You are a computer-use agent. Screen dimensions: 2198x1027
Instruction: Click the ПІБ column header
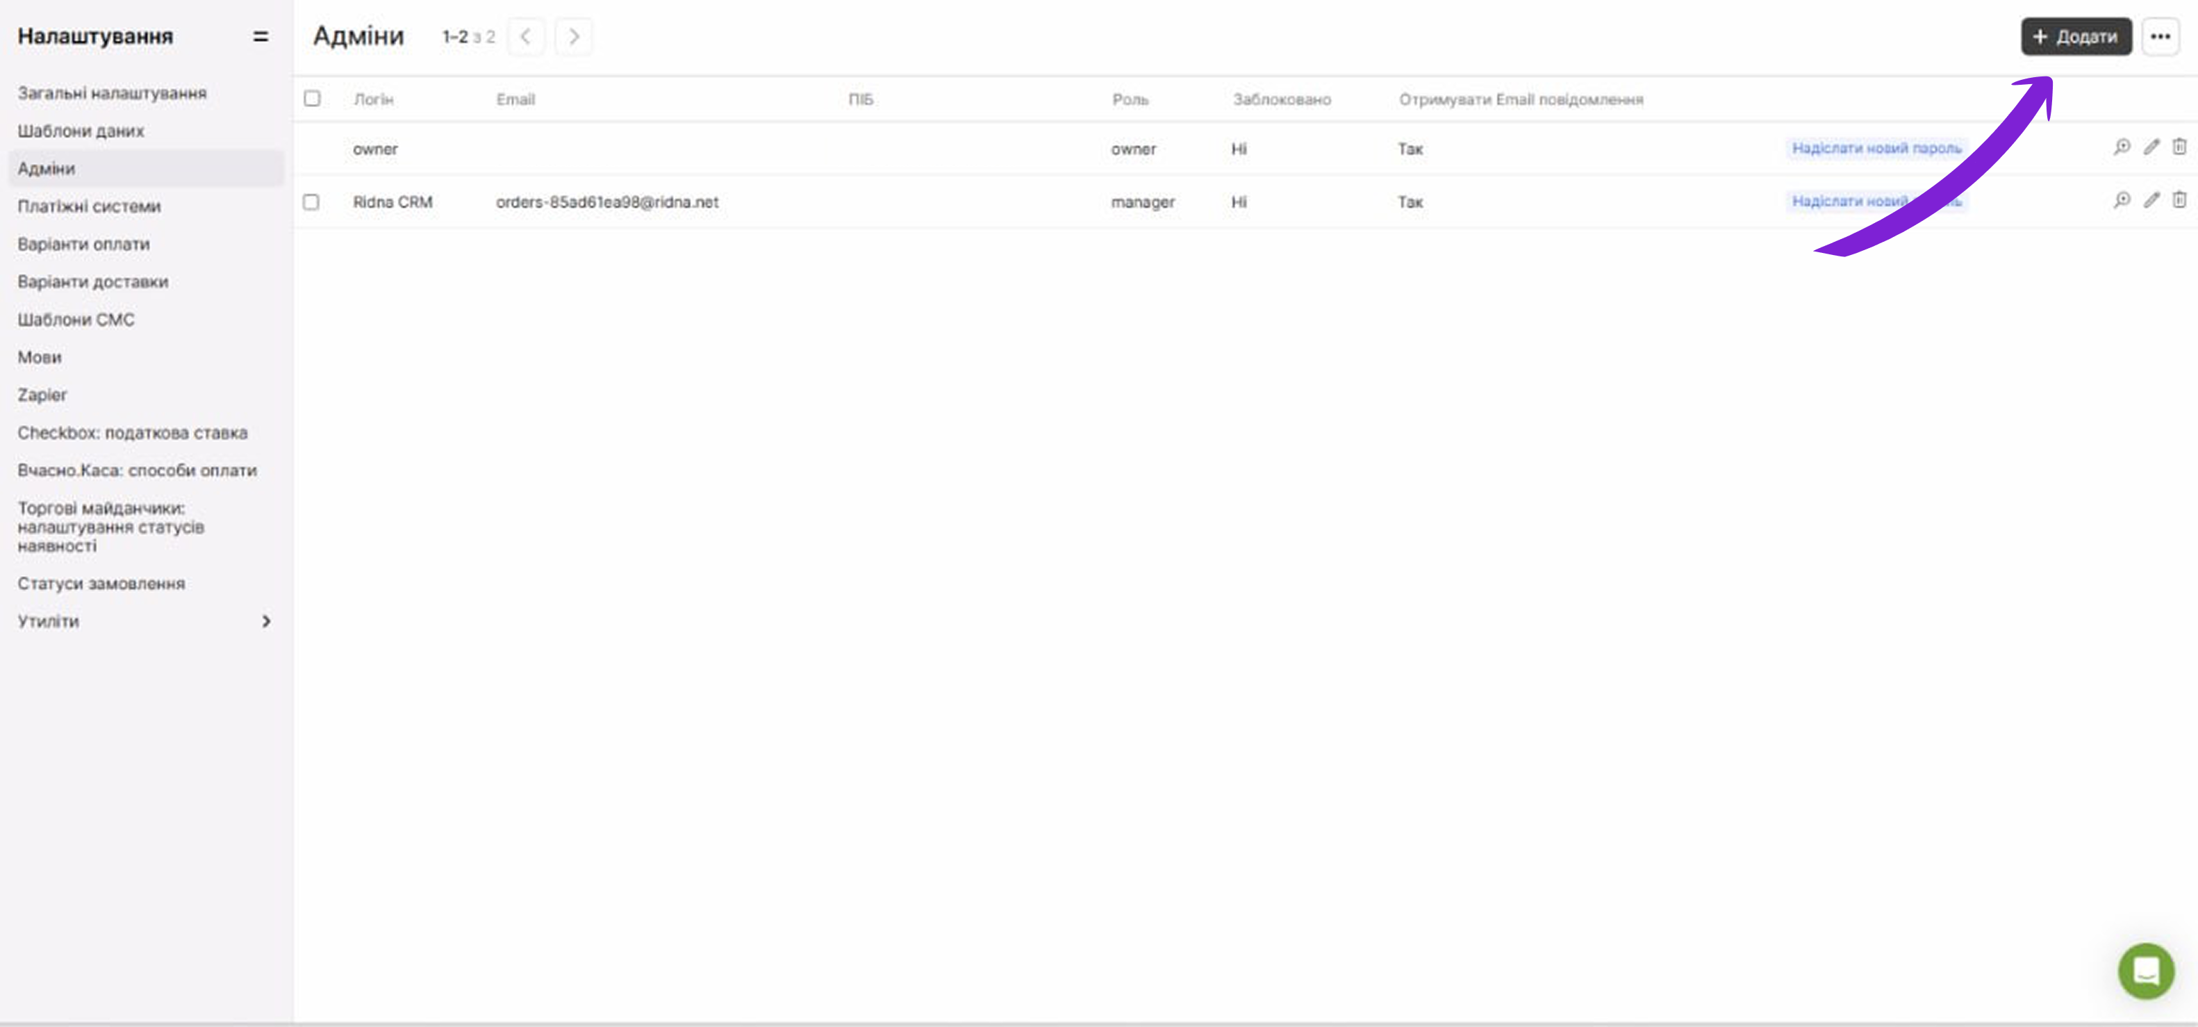(x=860, y=99)
